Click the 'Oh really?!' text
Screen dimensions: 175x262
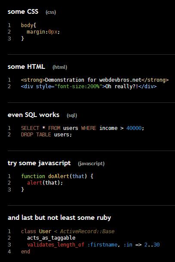tap(122, 86)
